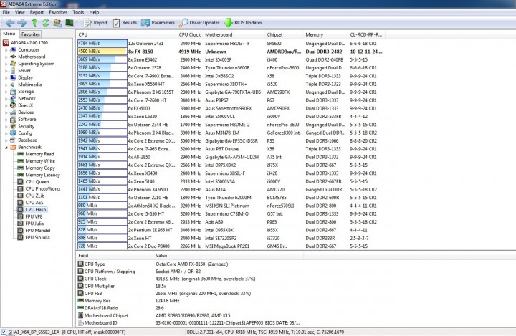Screen dimensions: 516x336
Task: Click the green monitor toolbar icon
Action: [x=70, y=23]
